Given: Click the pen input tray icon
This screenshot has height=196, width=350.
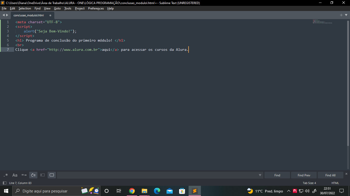Looking at the screenshot, I should coord(315,191).
